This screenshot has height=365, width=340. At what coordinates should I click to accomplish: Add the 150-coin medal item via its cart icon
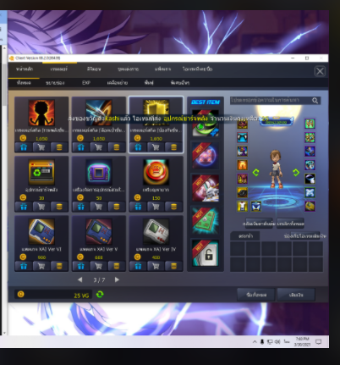point(156,207)
